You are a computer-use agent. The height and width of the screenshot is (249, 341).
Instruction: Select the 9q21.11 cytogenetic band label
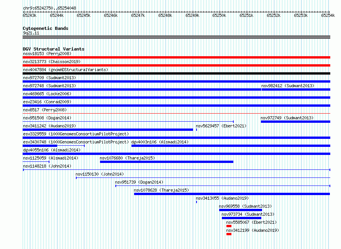(x=31, y=33)
